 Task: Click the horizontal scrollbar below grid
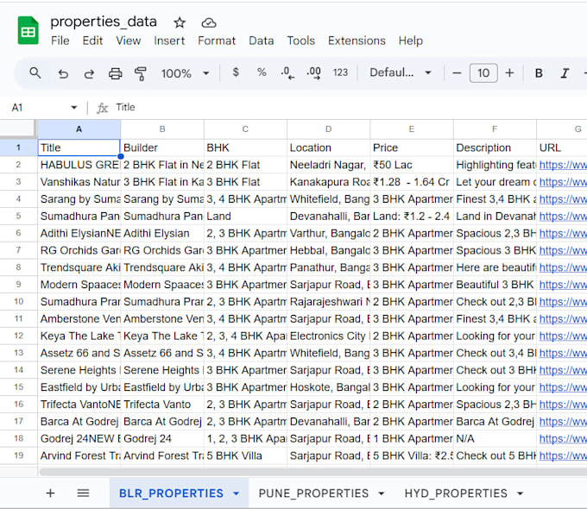313,472
